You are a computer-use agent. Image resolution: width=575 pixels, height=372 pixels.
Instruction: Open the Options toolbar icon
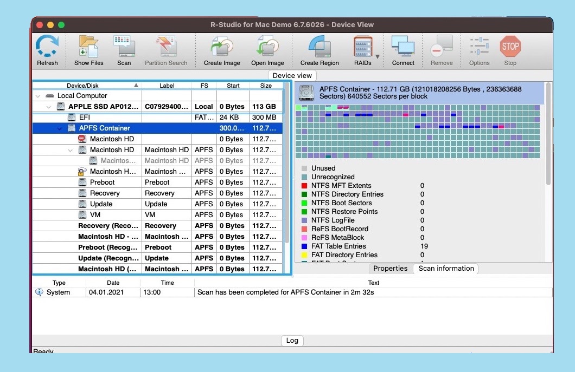pos(479,47)
